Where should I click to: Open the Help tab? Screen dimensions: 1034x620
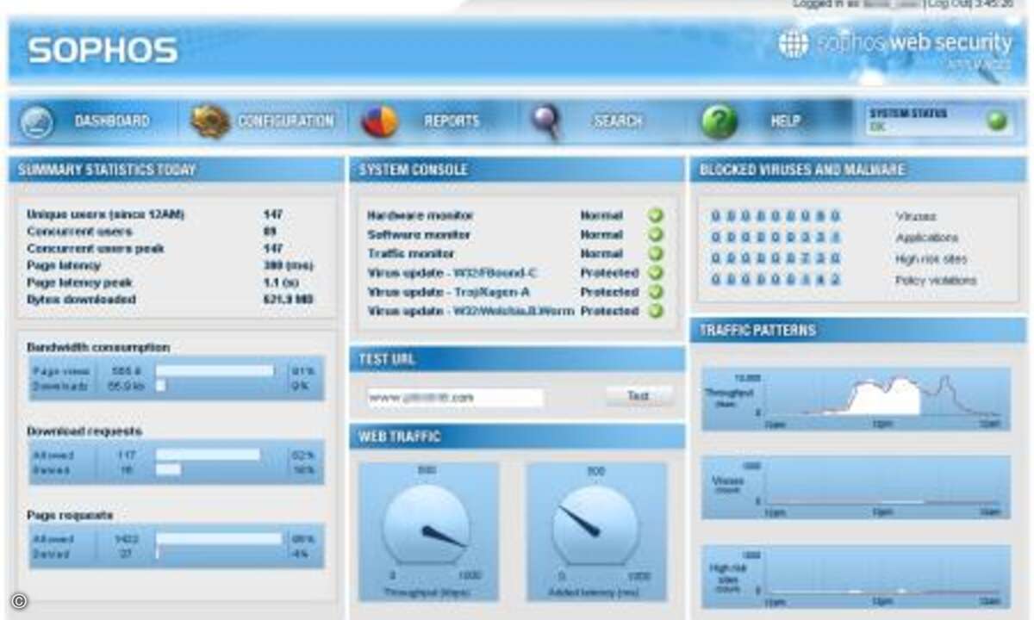point(785,121)
